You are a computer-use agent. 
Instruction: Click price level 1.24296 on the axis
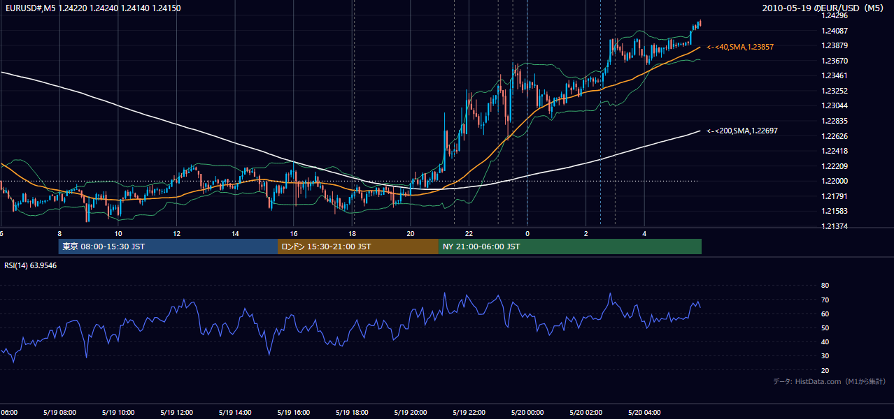(x=835, y=15)
